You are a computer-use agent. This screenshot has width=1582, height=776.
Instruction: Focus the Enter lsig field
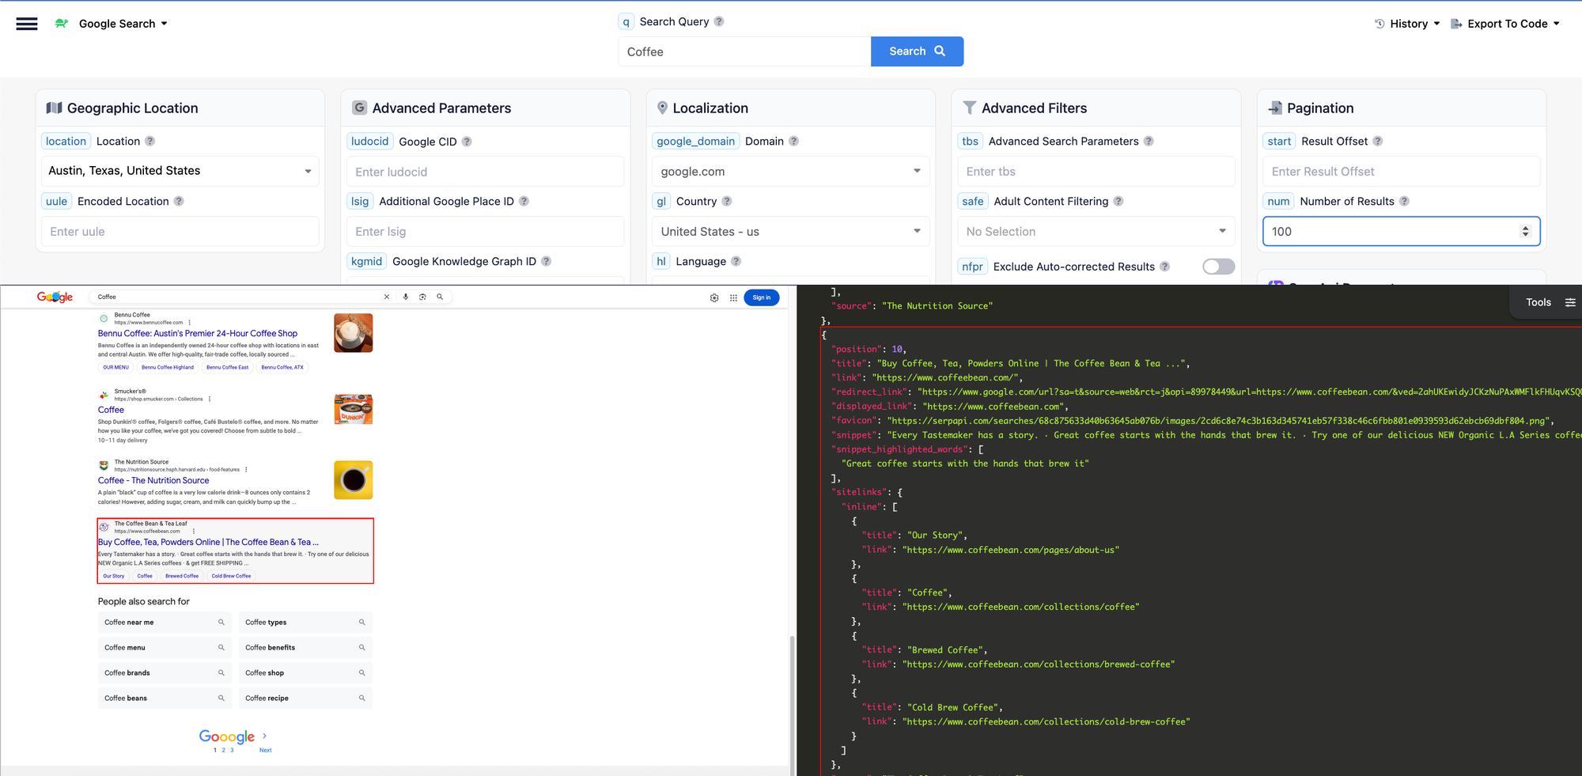(x=485, y=232)
